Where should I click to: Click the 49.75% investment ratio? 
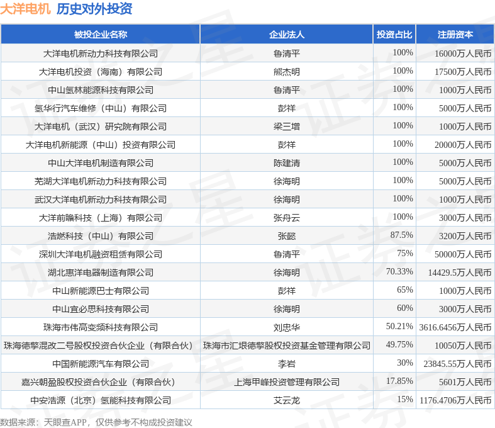point(399,345)
